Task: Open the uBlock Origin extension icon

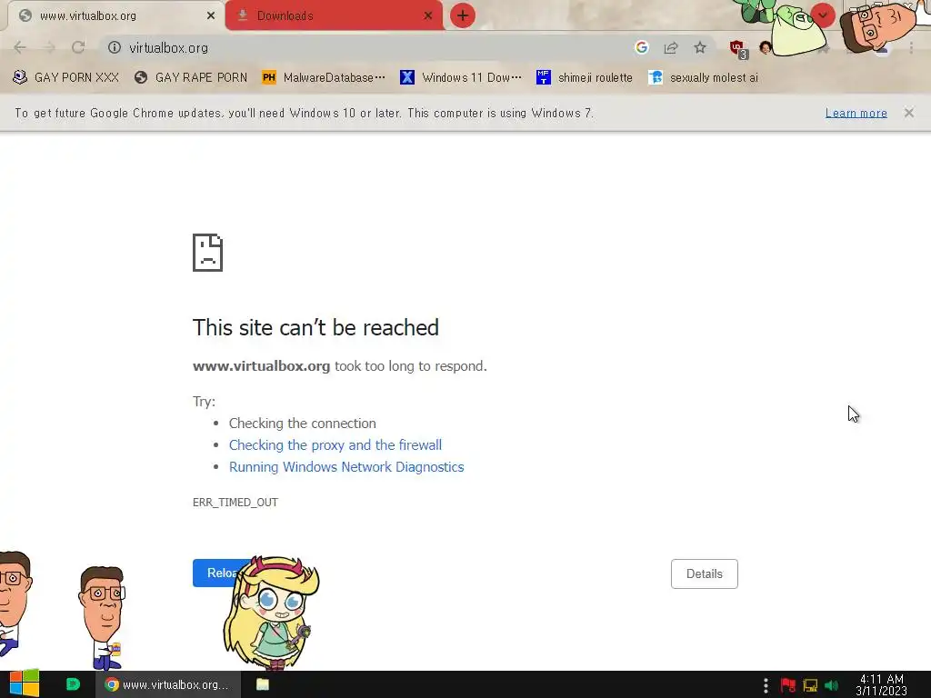Action: 738,49
